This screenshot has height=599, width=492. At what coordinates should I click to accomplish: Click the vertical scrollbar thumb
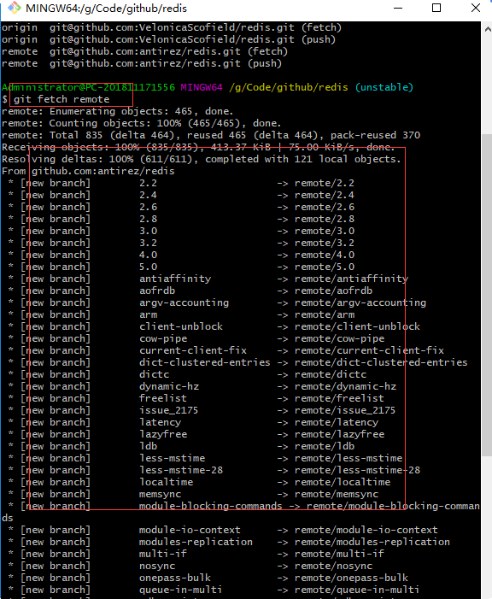tap(487, 295)
